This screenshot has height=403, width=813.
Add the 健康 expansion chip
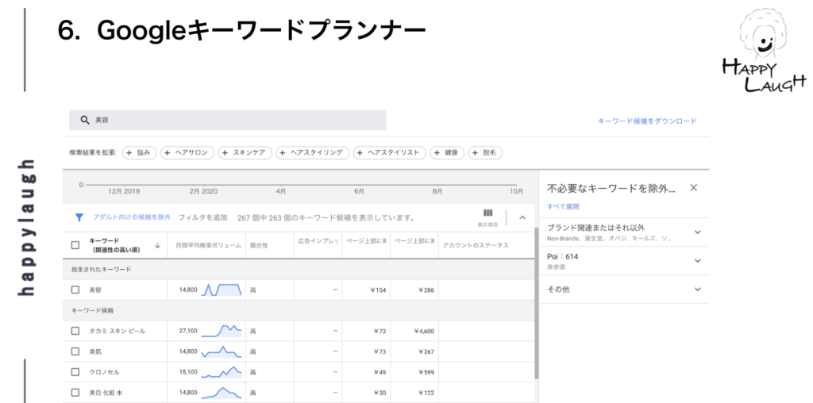click(448, 153)
